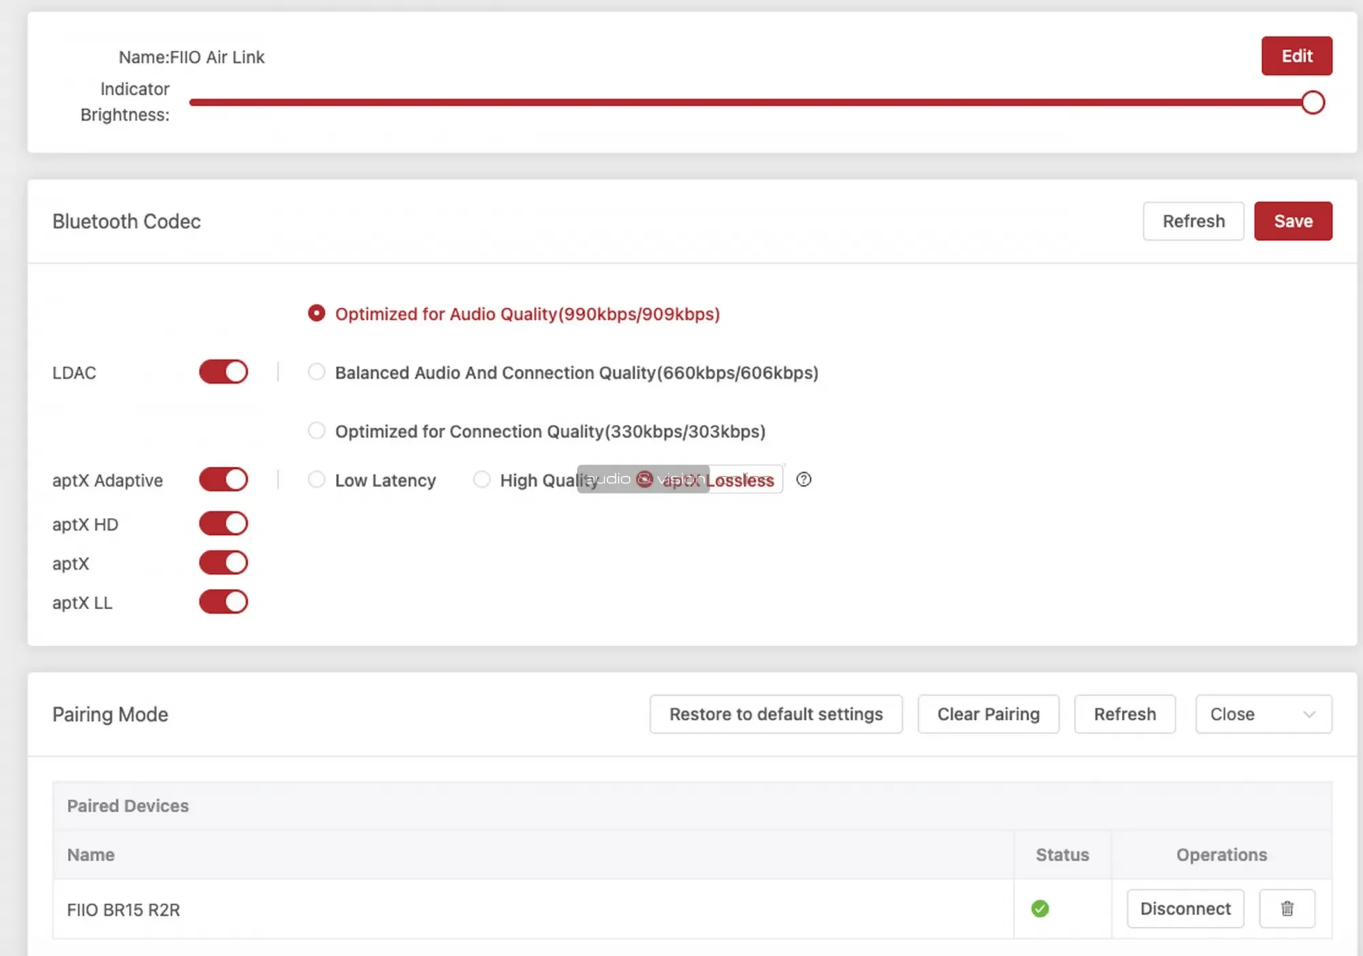Click the Bluetooth Codec heading
Image resolution: width=1363 pixels, height=956 pixels.
(126, 221)
